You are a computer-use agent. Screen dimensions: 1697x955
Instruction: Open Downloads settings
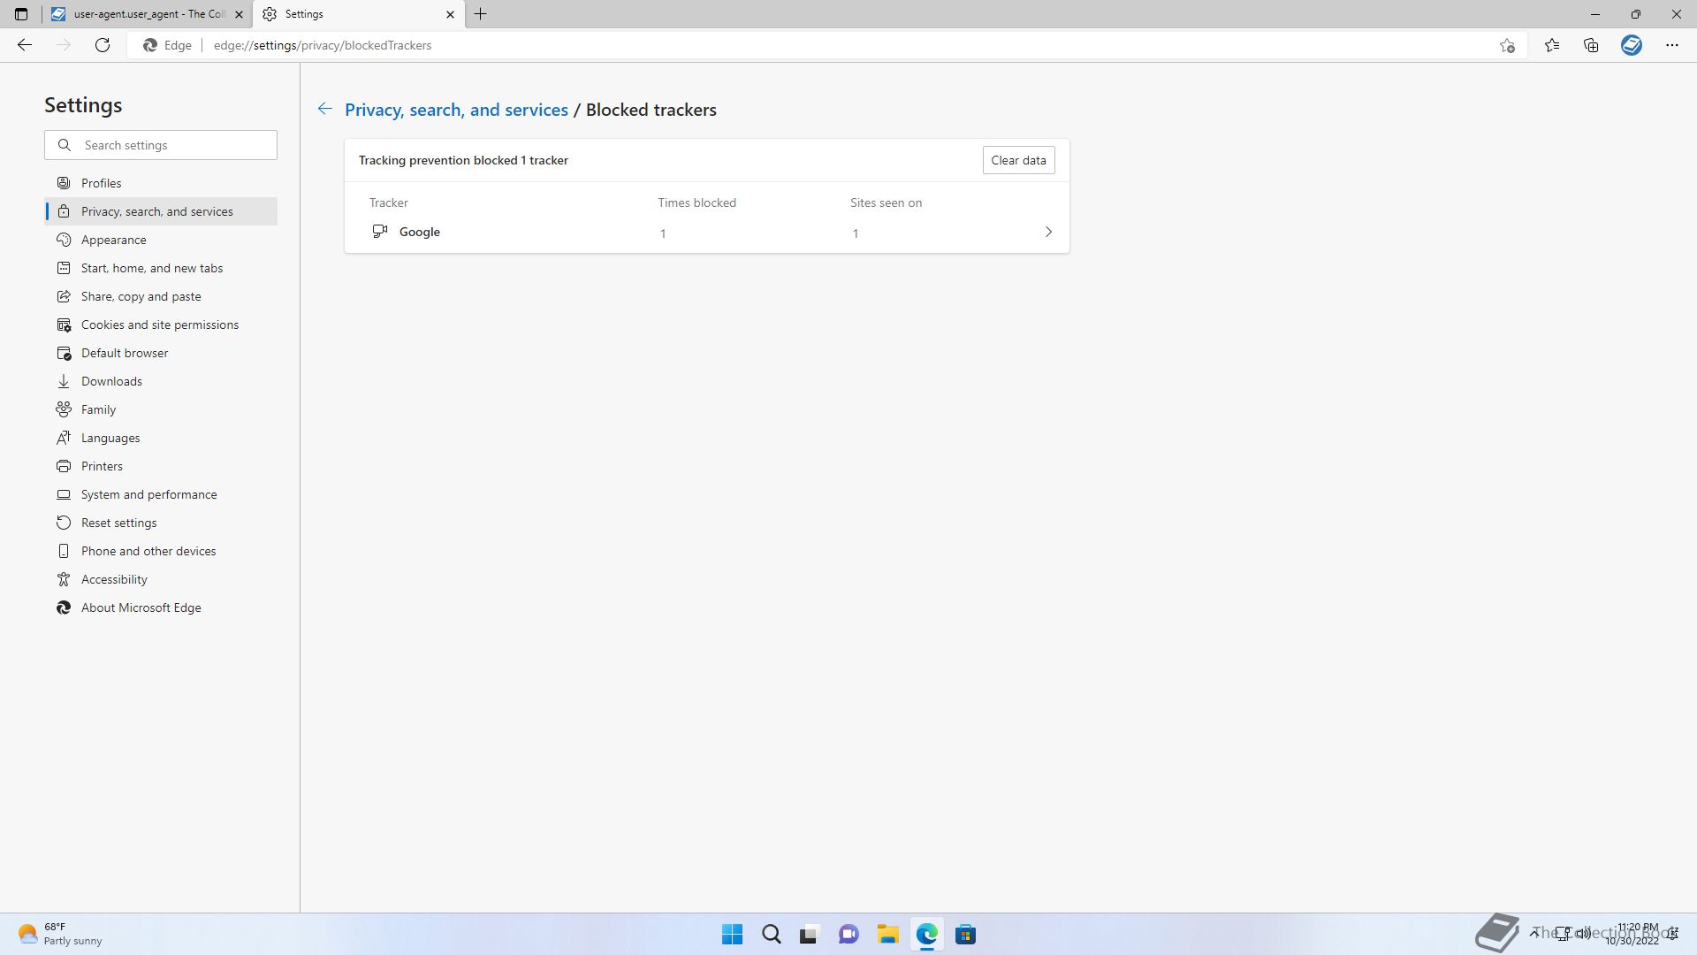(161, 381)
